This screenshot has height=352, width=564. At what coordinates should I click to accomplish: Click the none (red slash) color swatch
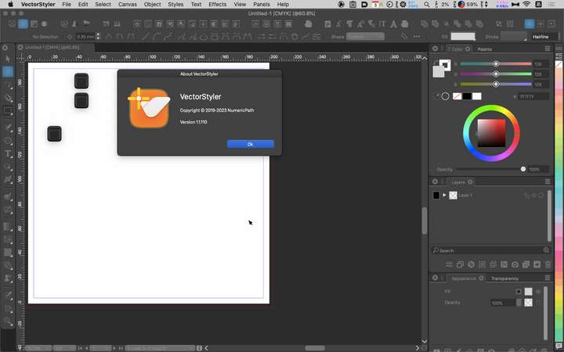point(457,96)
